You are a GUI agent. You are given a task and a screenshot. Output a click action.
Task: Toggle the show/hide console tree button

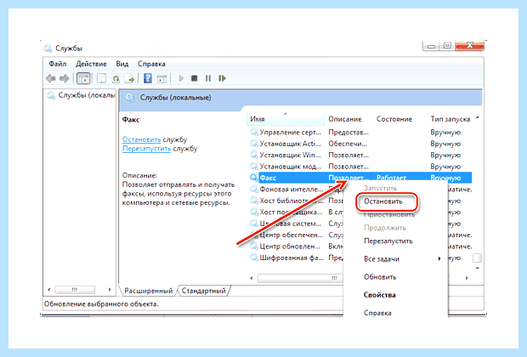click(83, 79)
